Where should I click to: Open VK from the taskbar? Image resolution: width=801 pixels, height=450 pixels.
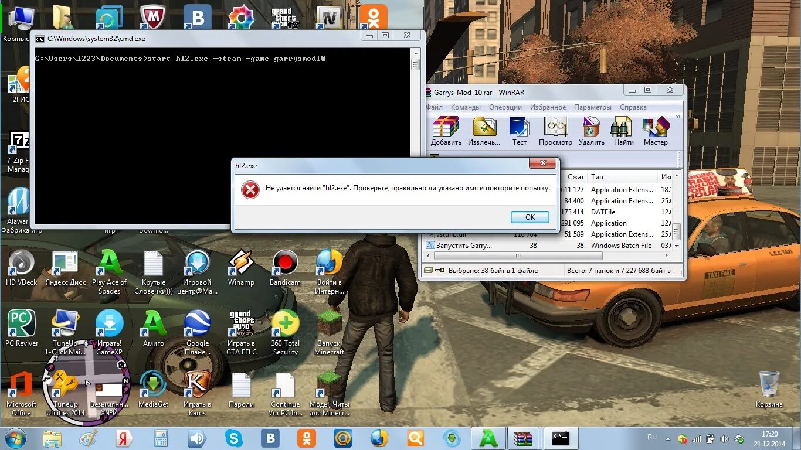click(270, 438)
